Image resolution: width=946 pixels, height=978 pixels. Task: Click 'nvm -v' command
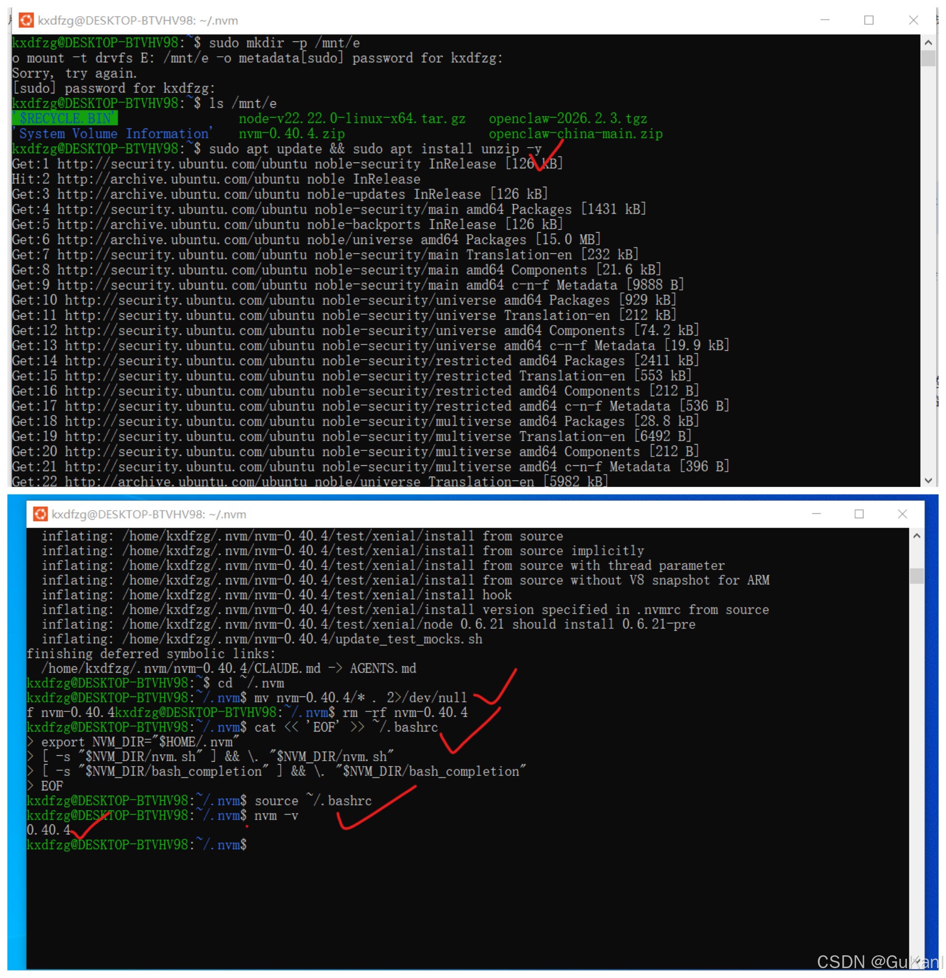point(277,816)
